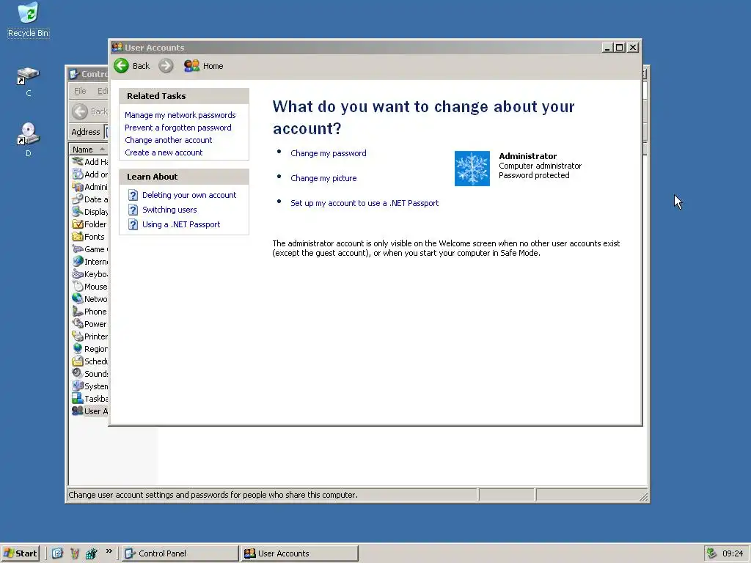
Task: Click Create a new account
Action: 164,152
